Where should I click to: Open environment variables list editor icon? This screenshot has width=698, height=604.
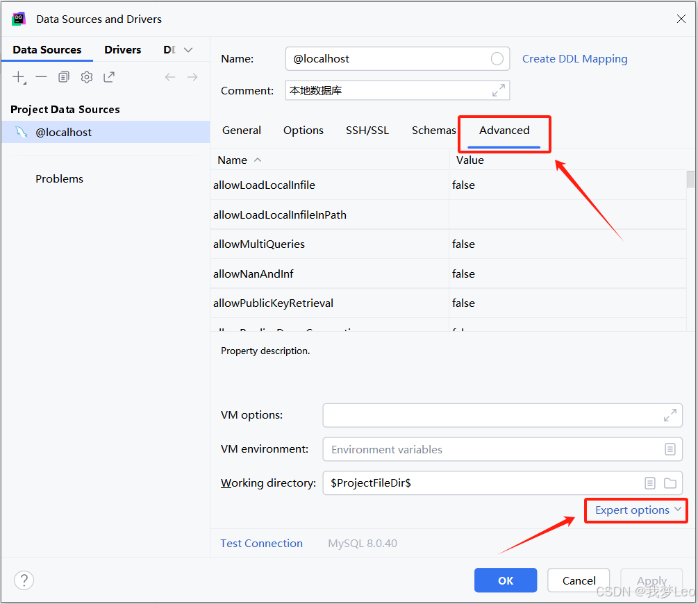[670, 449]
